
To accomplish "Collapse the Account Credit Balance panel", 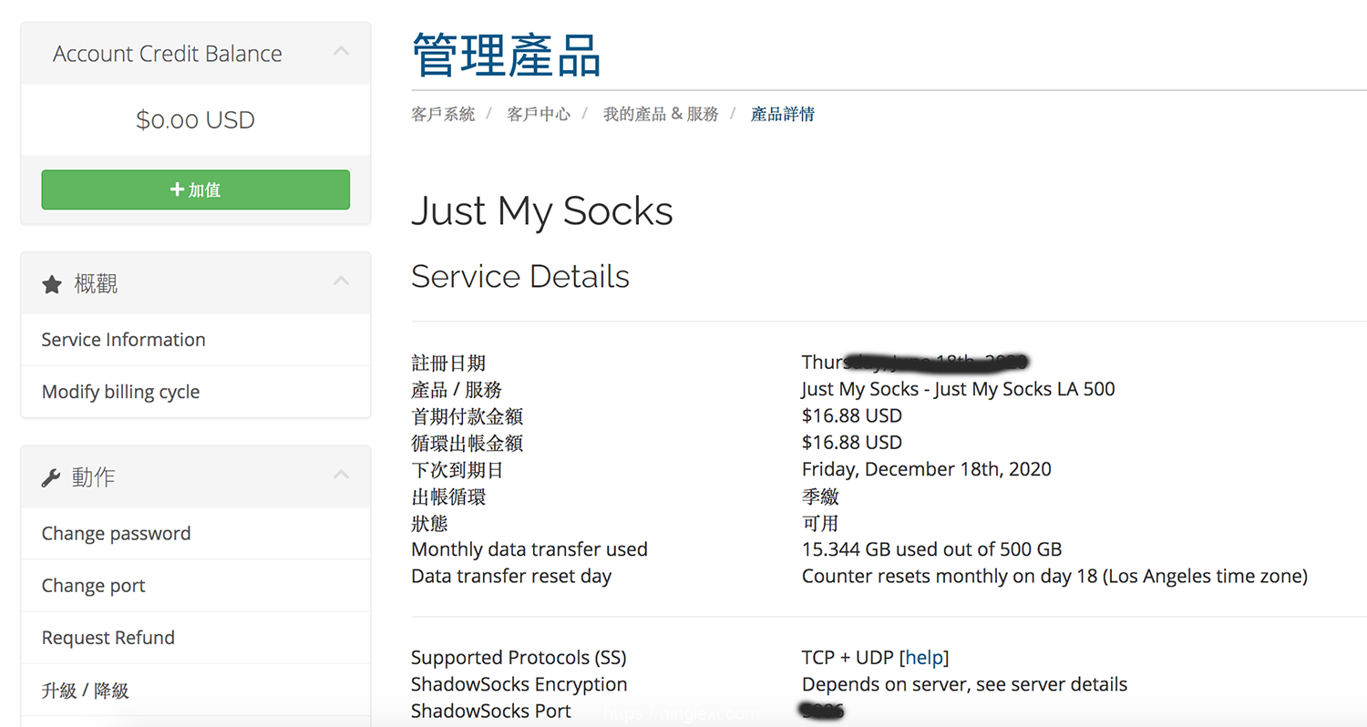I will [x=341, y=52].
